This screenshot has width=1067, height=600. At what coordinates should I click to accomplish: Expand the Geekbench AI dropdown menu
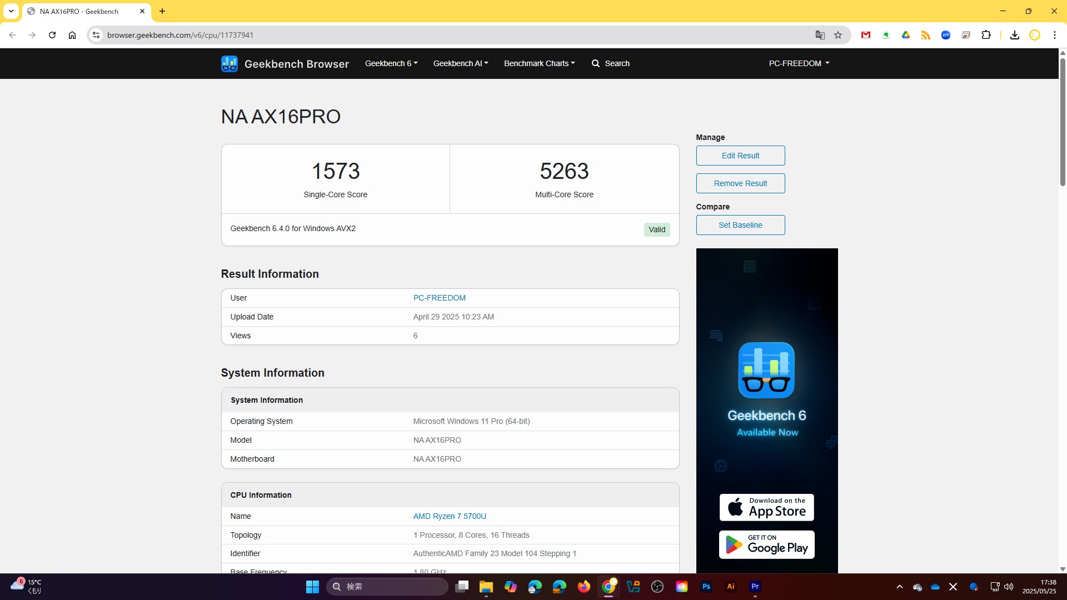tap(460, 63)
